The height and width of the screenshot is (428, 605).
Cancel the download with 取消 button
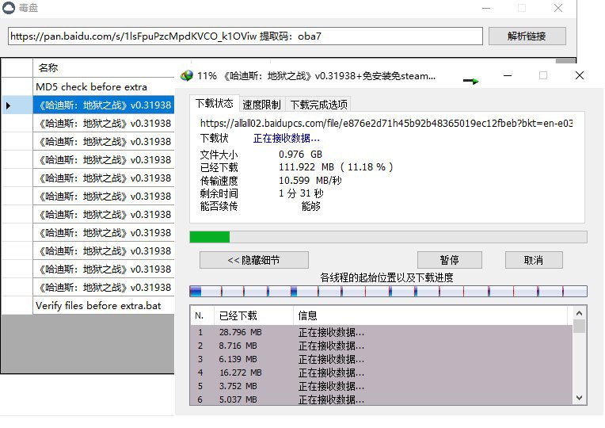click(534, 260)
